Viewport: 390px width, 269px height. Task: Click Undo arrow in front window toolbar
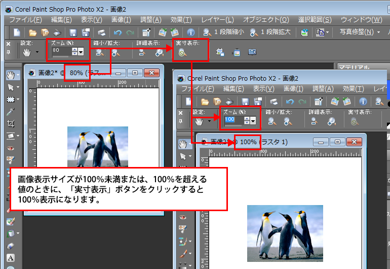click(x=290, y=102)
